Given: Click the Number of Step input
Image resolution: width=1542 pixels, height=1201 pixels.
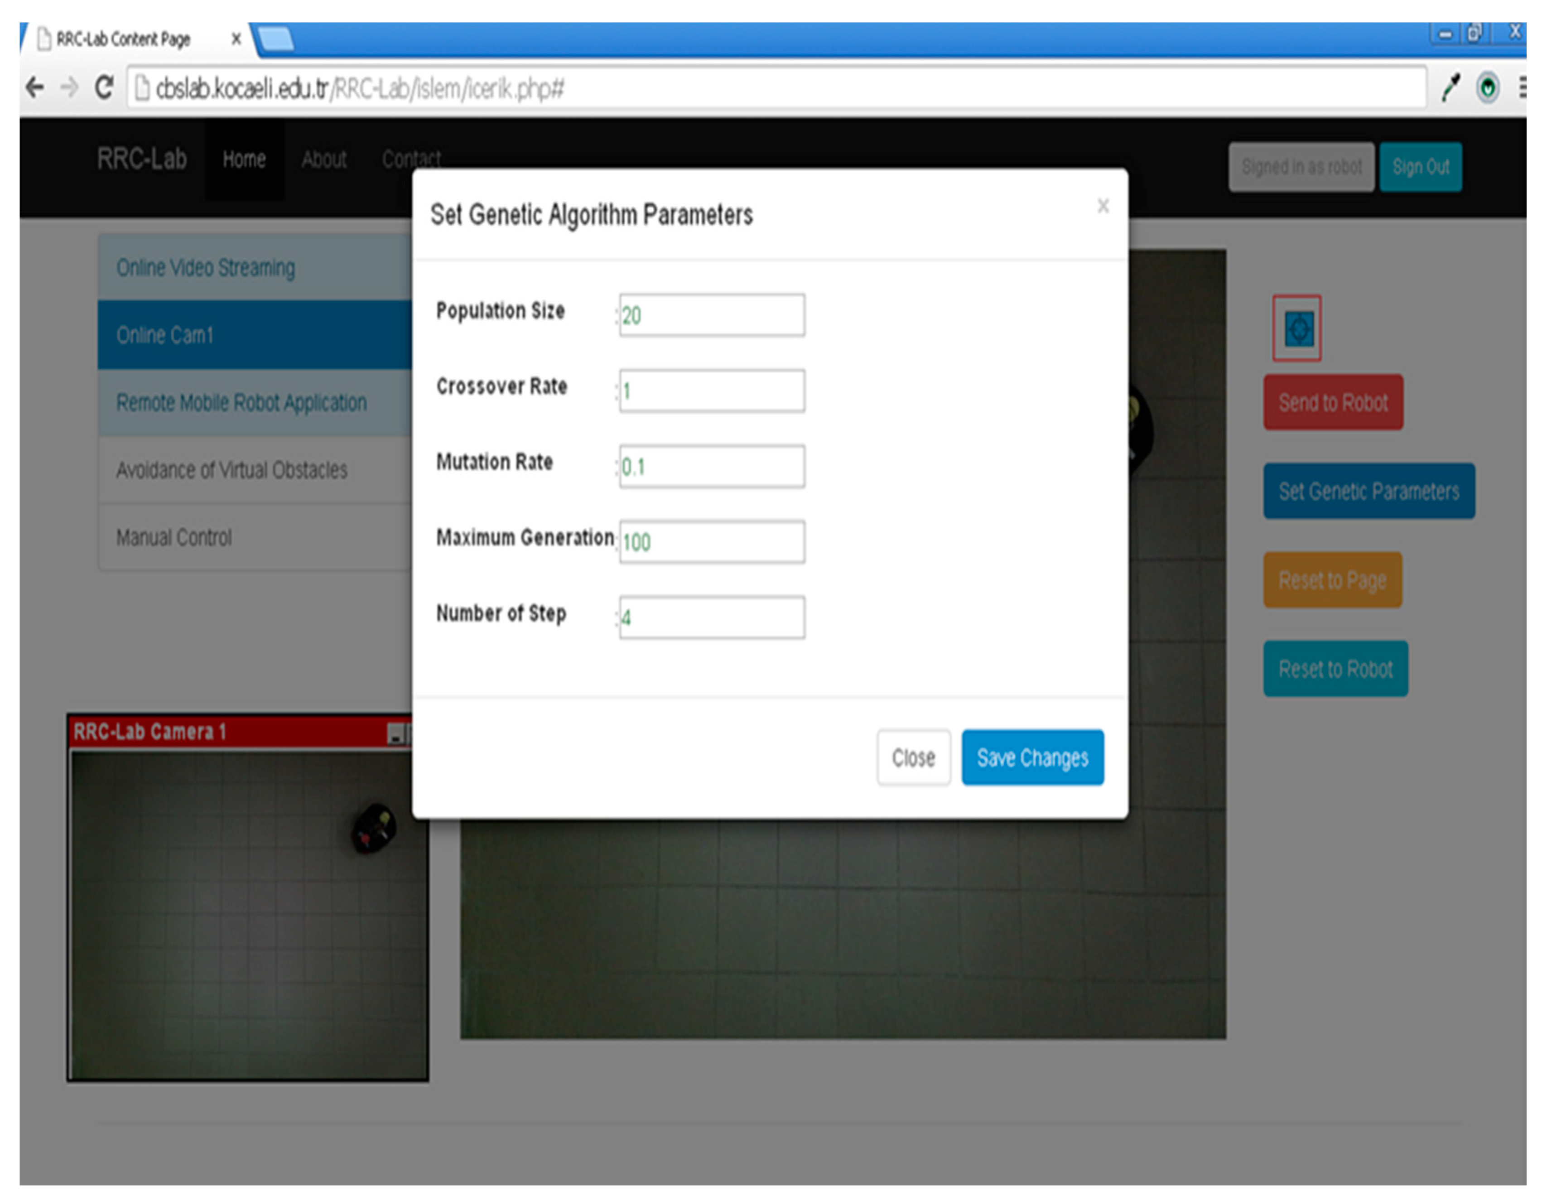Looking at the screenshot, I should (712, 617).
